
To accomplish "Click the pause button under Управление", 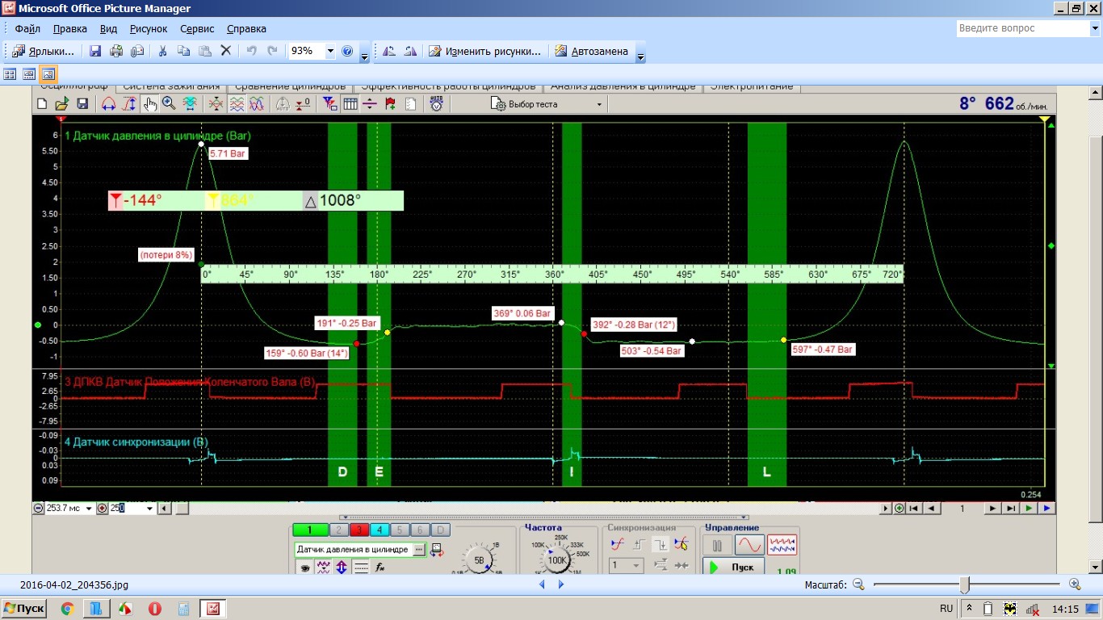I will (717, 545).
